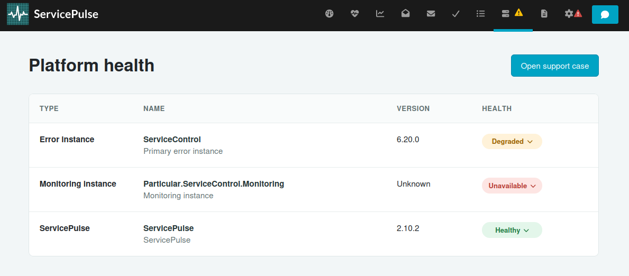Open the Platform health server icon
This screenshot has width=629, height=276.
505,14
